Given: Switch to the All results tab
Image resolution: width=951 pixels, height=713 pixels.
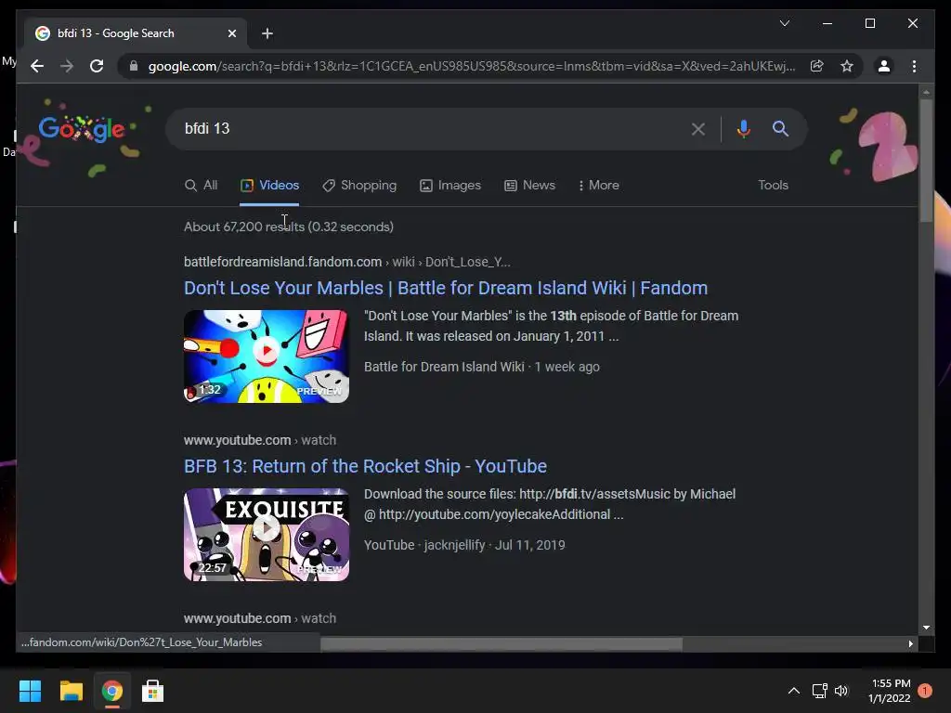Looking at the screenshot, I should [x=202, y=186].
